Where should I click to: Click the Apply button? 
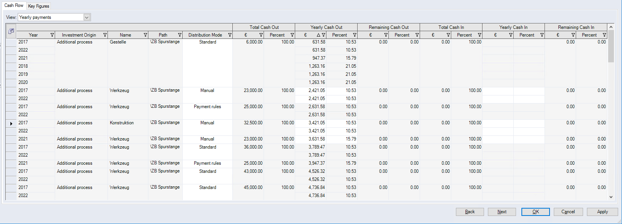pos(602,212)
